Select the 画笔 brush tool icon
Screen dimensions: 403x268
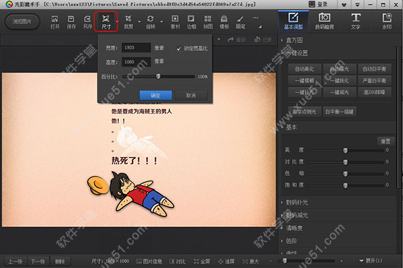pyautogui.click(x=240, y=22)
